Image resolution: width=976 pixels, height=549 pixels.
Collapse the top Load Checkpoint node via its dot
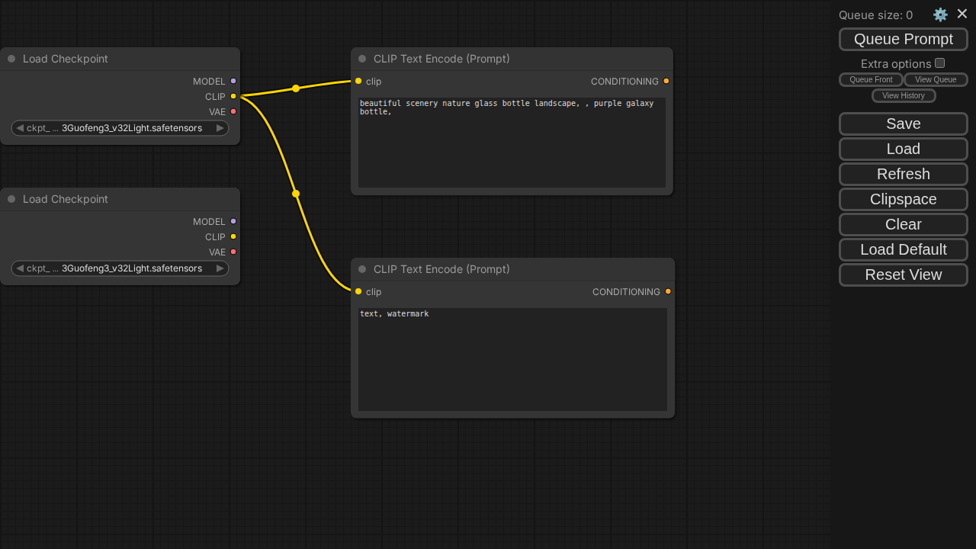pyautogui.click(x=11, y=59)
